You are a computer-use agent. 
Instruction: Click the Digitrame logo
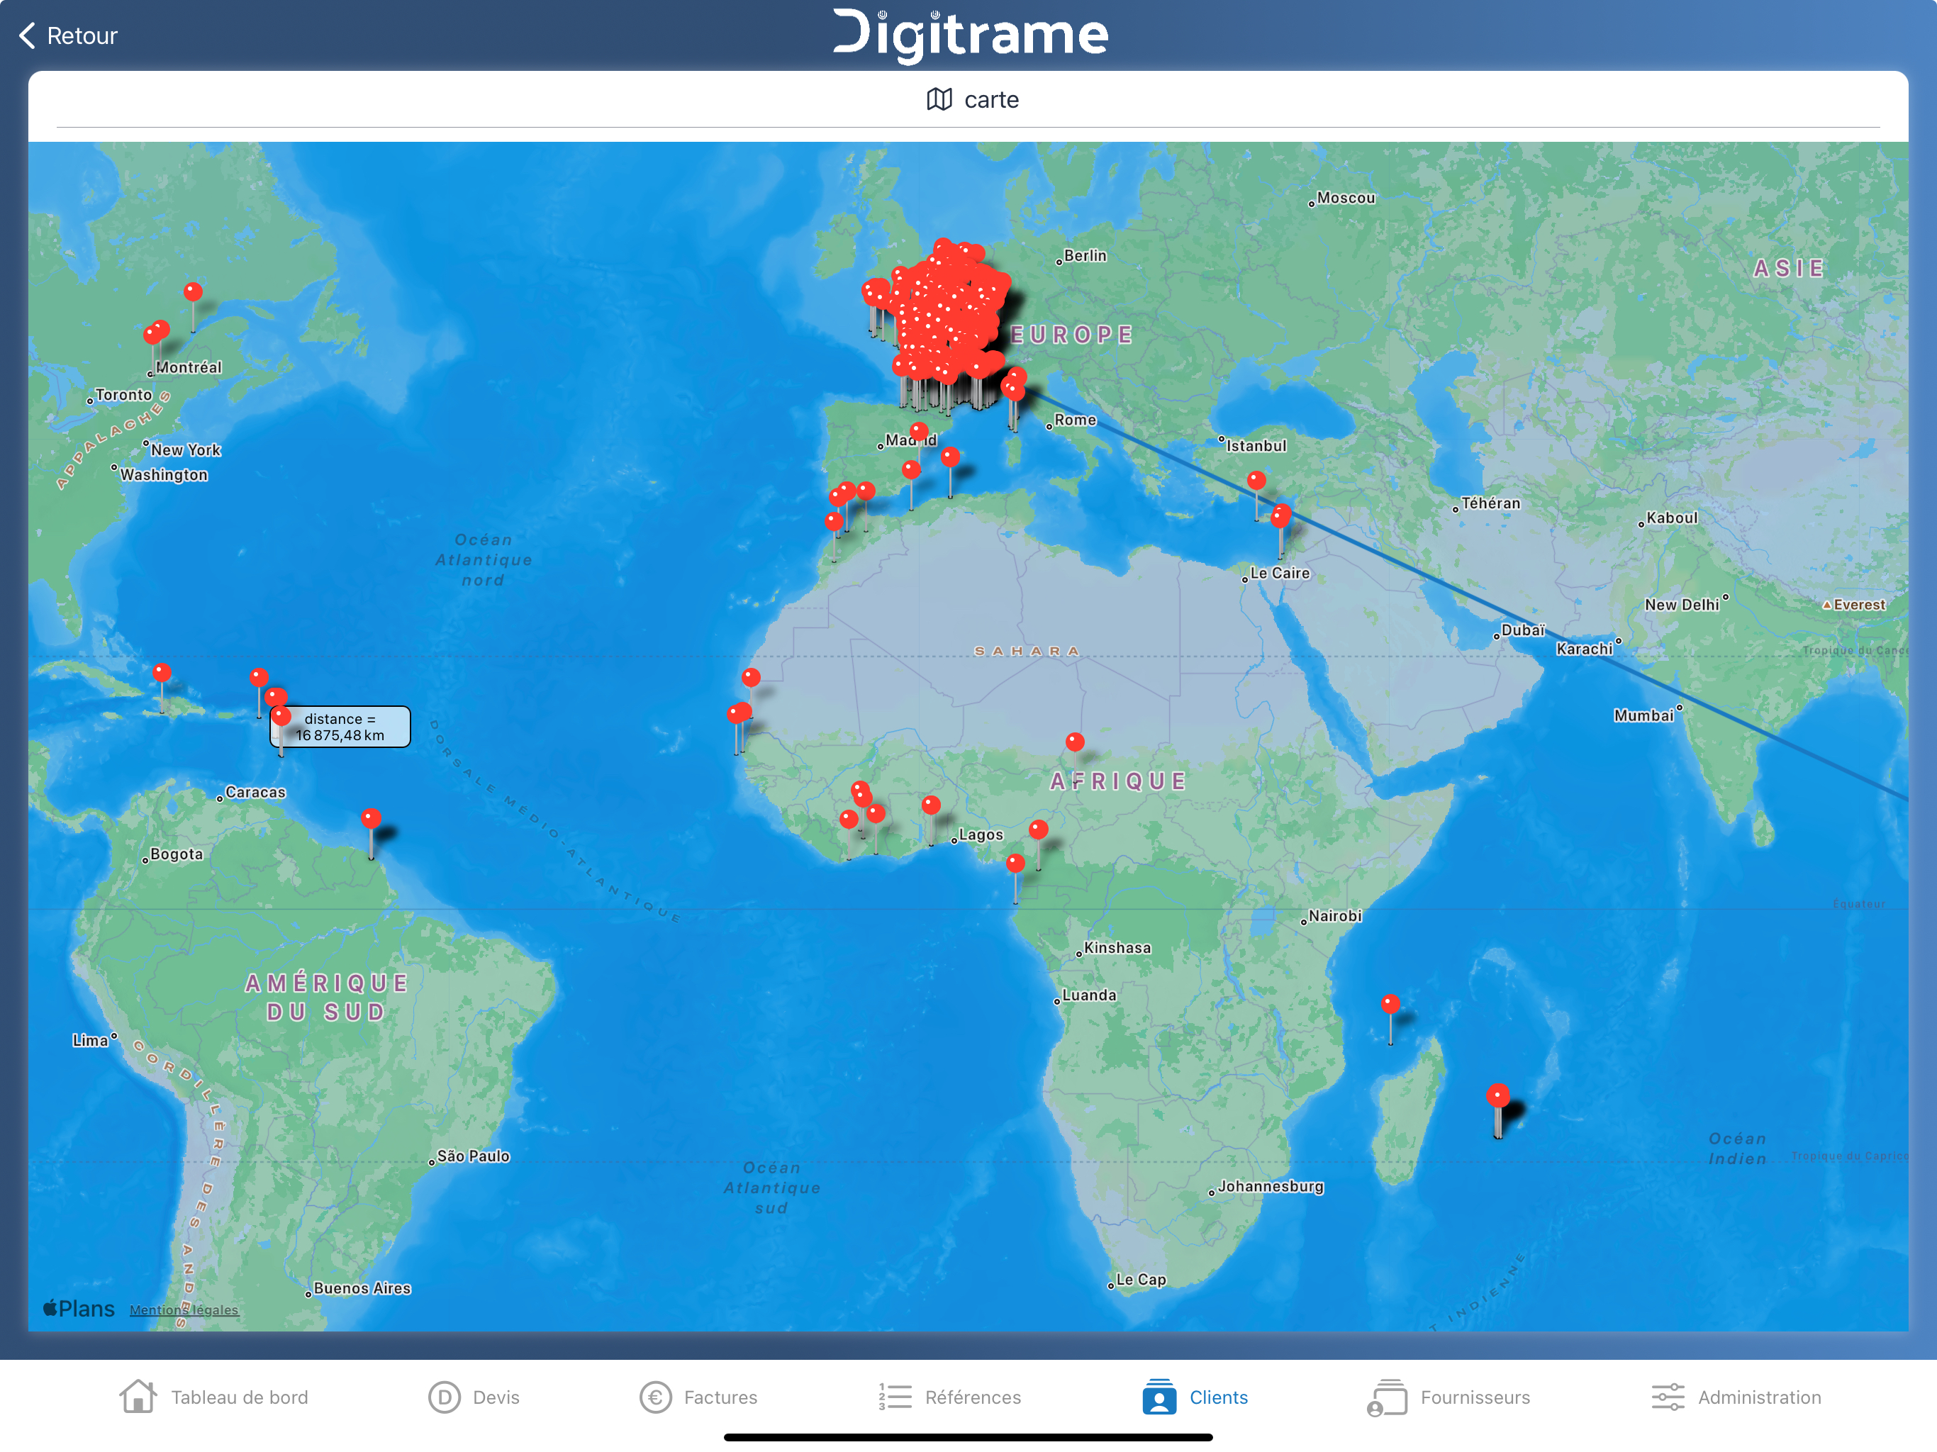[969, 35]
